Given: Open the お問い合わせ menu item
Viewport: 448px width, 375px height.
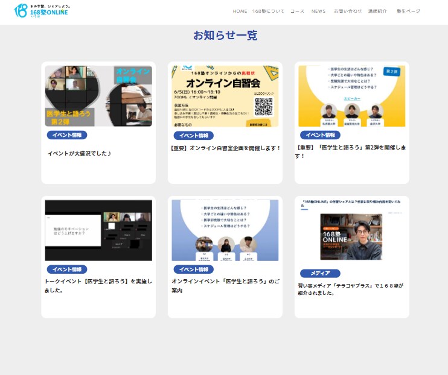Looking at the screenshot, I should coord(347,11).
